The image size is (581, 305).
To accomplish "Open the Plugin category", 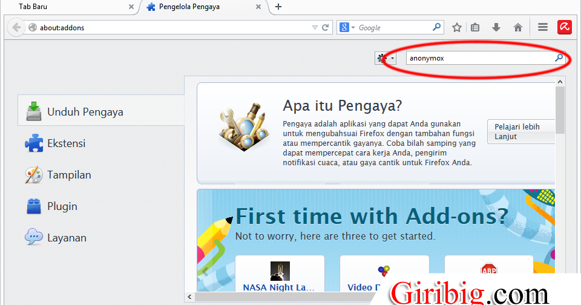I will tap(101, 206).
